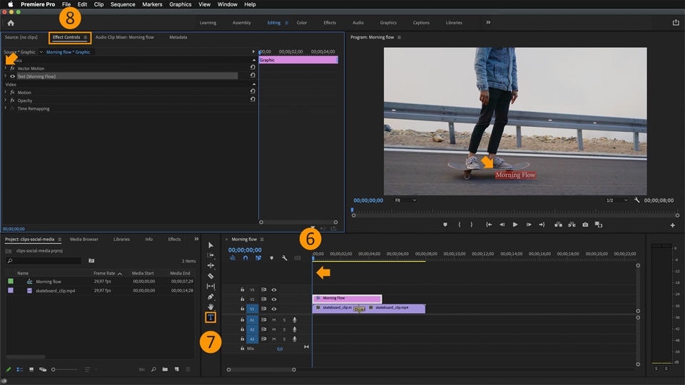Select the Selection arrow tool
The width and height of the screenshot is (685, 385).
coord(210,245)
